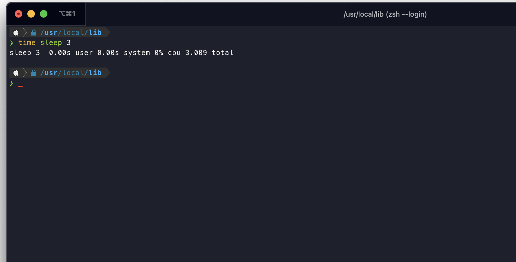Click the lock icon in the first prompt
Viewport: 516px width, 262px height.
point(34,32)
